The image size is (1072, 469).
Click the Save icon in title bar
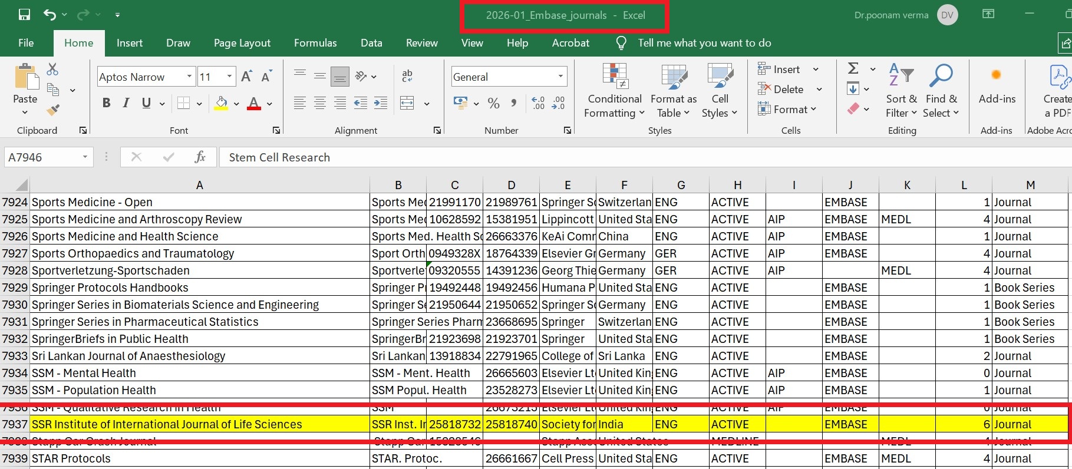24,15
